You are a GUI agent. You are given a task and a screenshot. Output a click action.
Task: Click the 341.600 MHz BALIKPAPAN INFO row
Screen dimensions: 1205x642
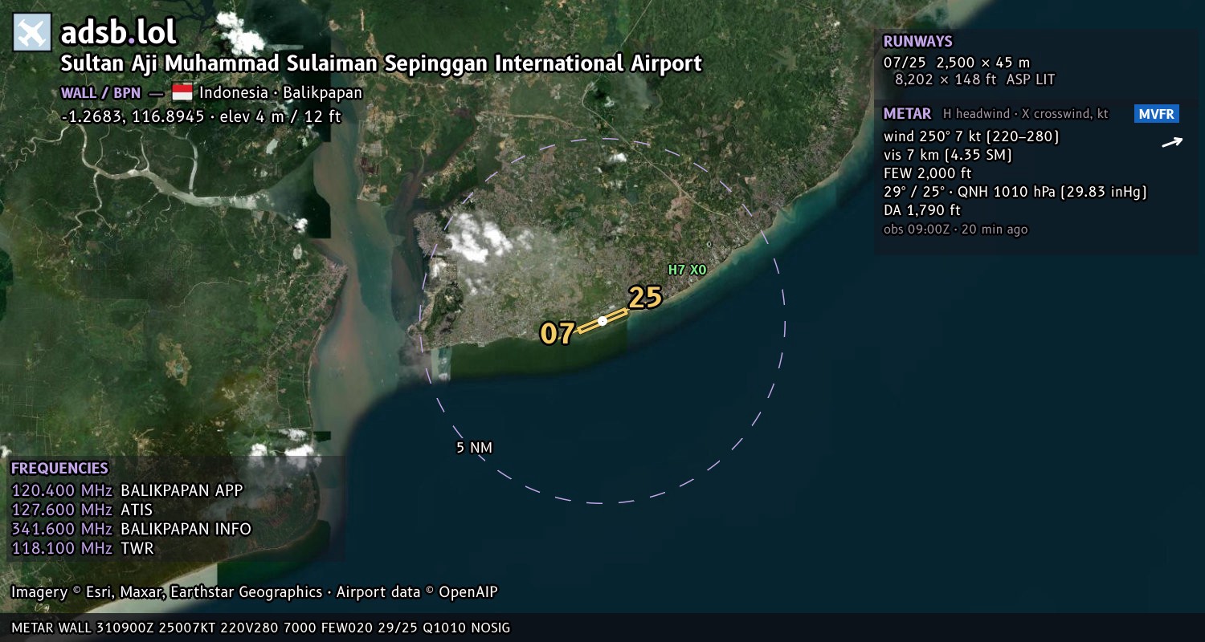(131, 529)
